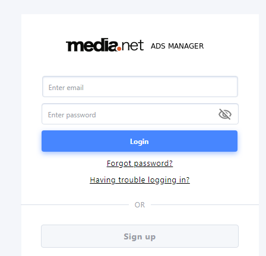Click the OR divider text

click(x=140, y=205)
